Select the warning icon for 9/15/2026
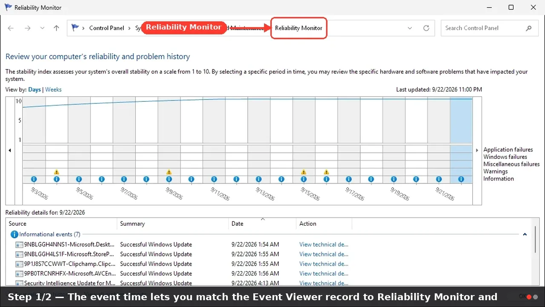The width and height of the screenshot is (545, 307). pos(304,172)
